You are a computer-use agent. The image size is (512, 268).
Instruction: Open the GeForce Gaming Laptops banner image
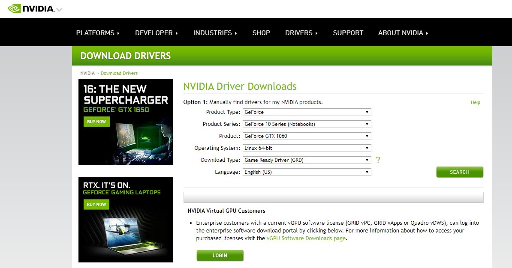(125, 220)
